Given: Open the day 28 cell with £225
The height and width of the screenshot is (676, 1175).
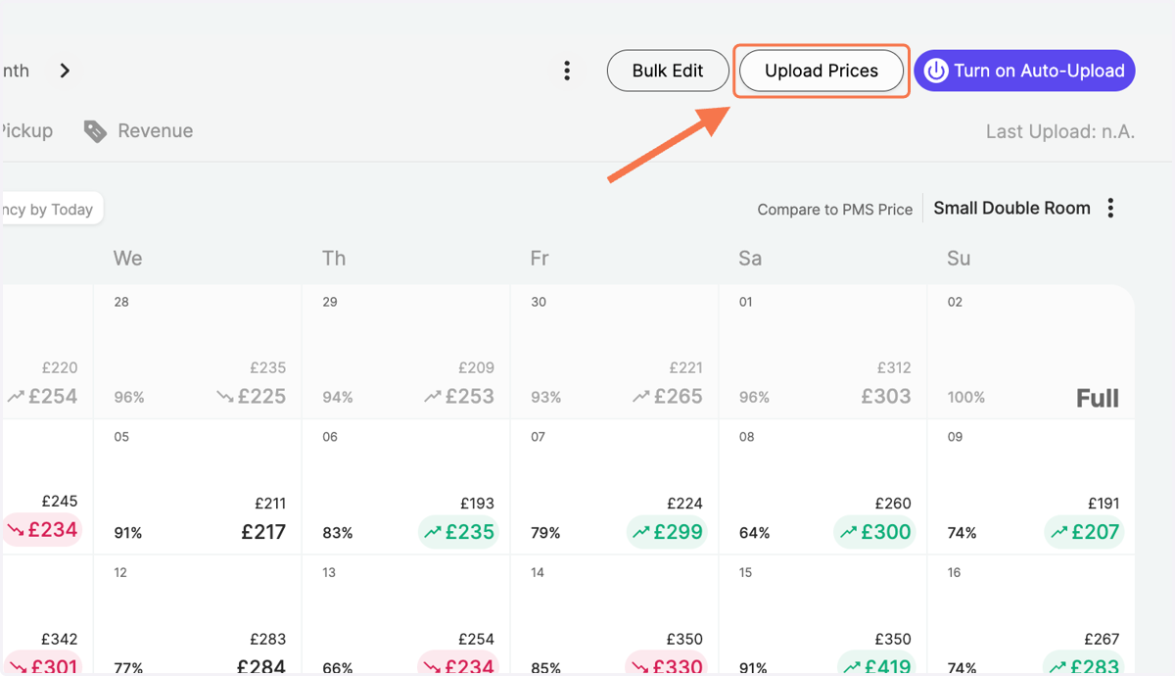Looking at the screenshot, I should coord(197,352).
